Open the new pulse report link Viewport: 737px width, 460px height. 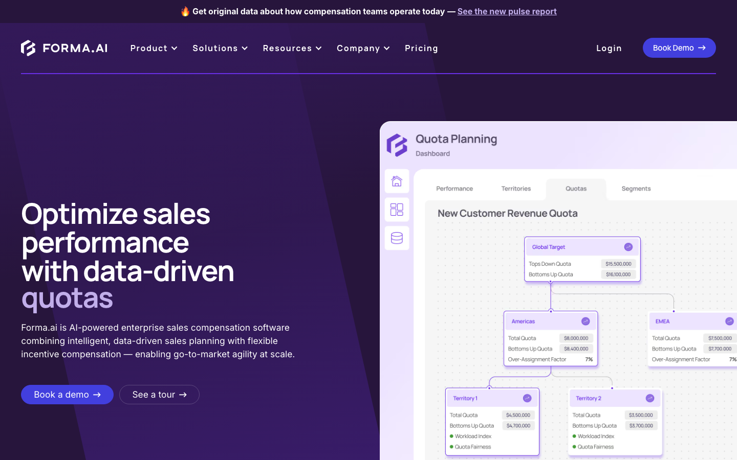507,11
